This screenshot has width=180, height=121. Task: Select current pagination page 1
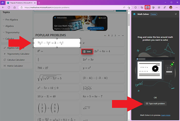pos(109,35)
